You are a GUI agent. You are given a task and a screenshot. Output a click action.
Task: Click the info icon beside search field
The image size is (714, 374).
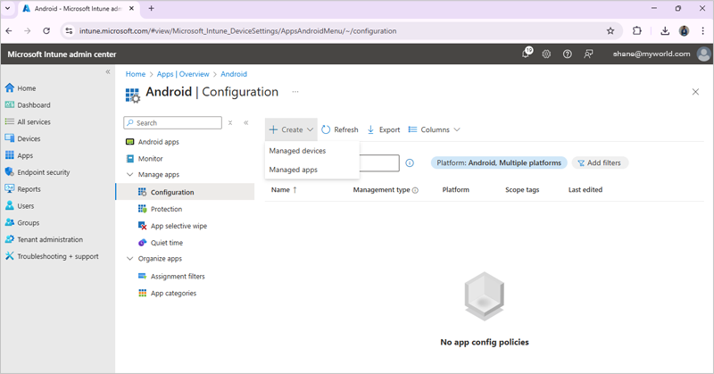pos(410,163)
